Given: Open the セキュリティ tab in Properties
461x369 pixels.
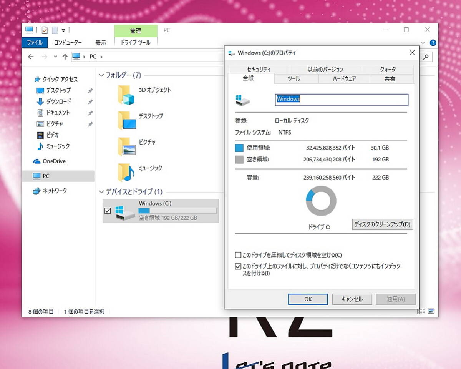Looking at the screenshot, I should click(259, 69).
